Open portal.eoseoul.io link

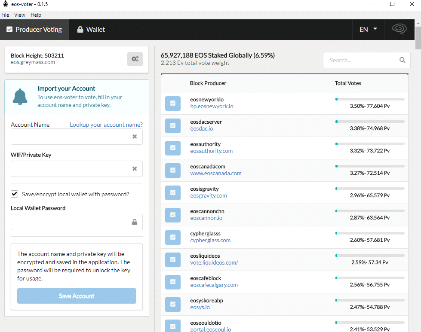211,329
